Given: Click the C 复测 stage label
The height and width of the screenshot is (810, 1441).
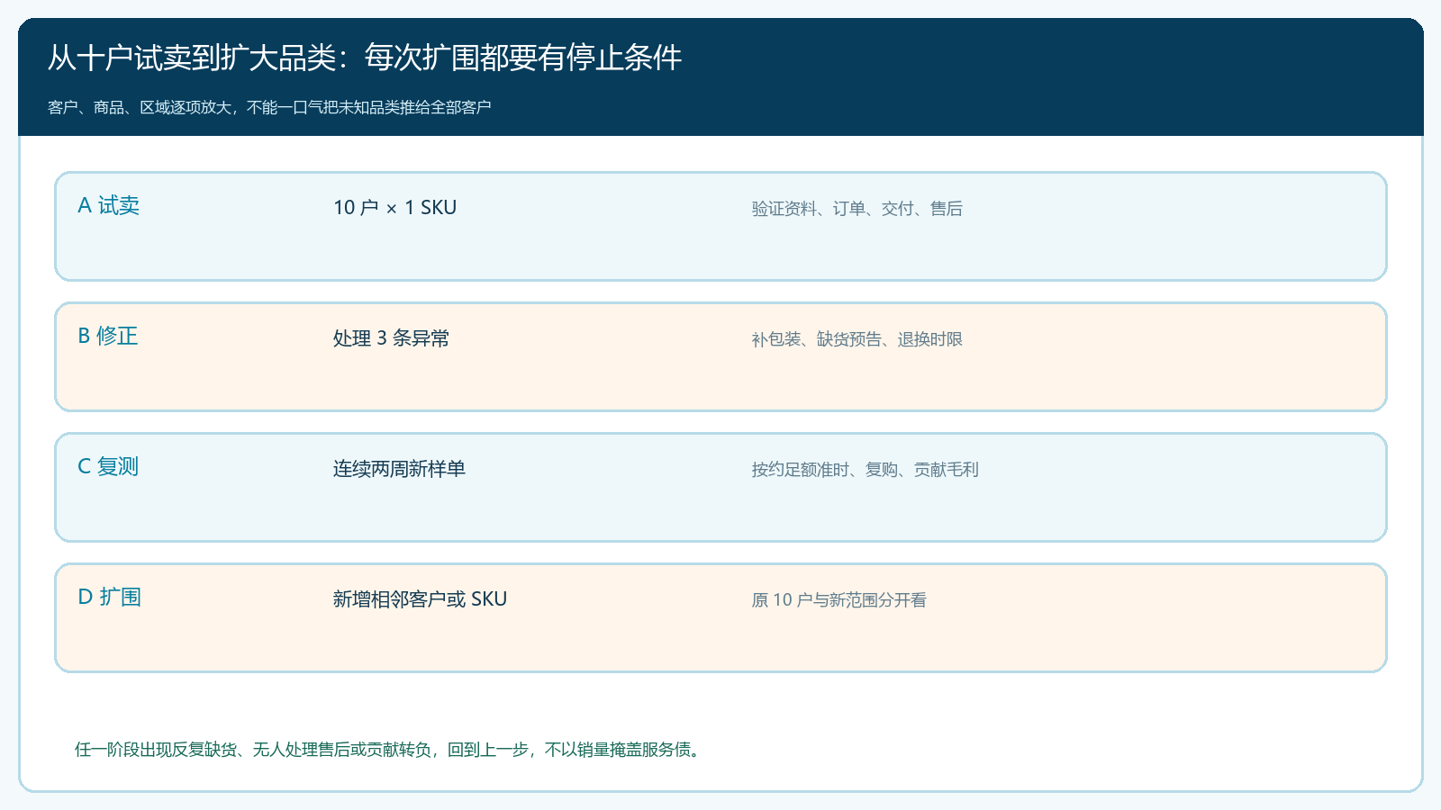Looking at the screenshot, I should pyautogui.click(x=108, y=467).
